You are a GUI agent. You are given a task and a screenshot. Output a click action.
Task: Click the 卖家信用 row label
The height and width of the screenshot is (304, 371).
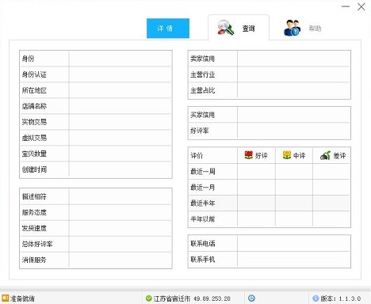(203, 59)
